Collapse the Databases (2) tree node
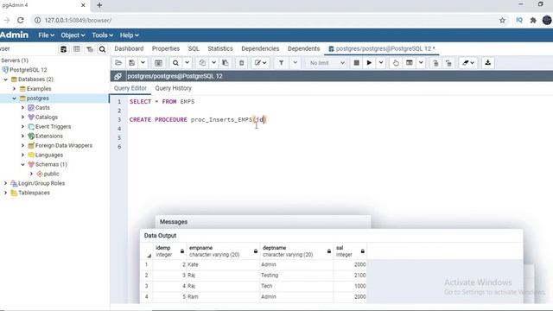 (6, 79)
